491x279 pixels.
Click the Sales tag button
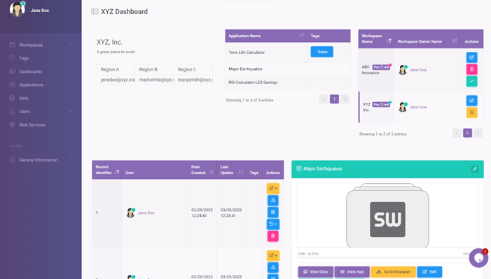click(322, 52)
